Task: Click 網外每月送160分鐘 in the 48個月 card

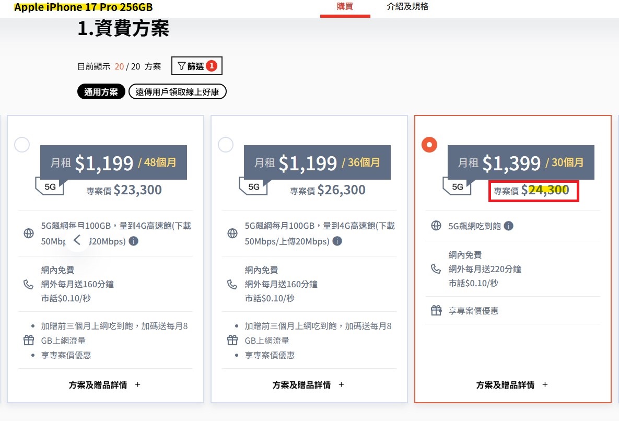Action: pos(77,284)
